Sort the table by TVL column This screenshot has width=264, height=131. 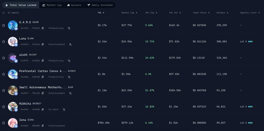point(101,13)
